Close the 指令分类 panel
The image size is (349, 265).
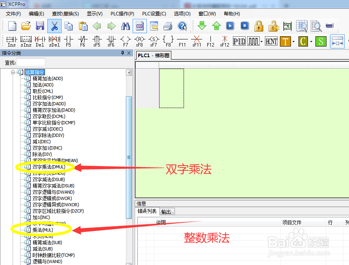(129, 53)
